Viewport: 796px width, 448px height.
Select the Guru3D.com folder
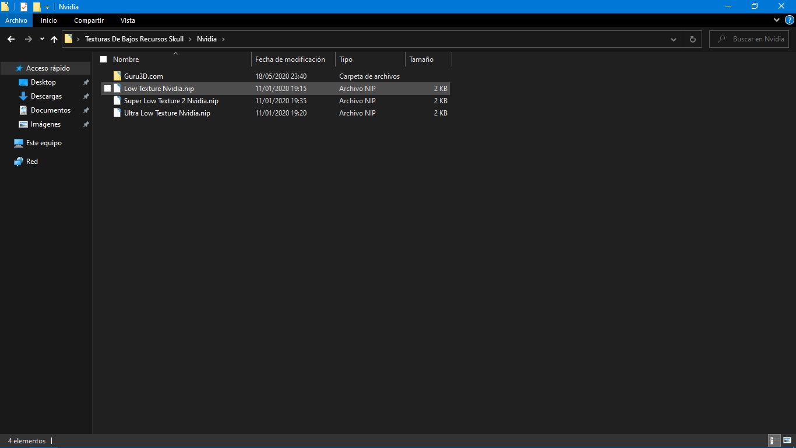[x=143, y=76]
